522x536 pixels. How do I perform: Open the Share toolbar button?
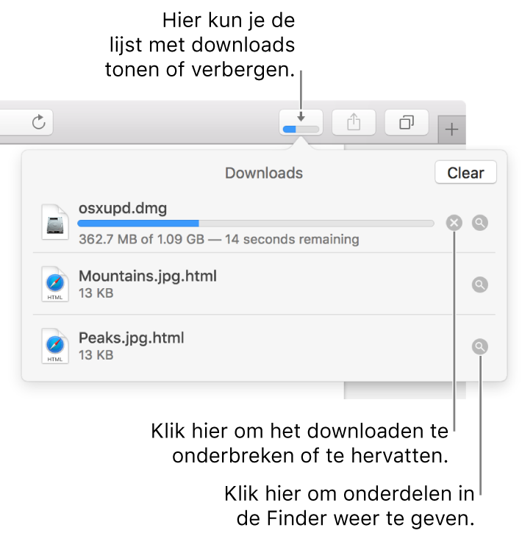pos(354,122)
